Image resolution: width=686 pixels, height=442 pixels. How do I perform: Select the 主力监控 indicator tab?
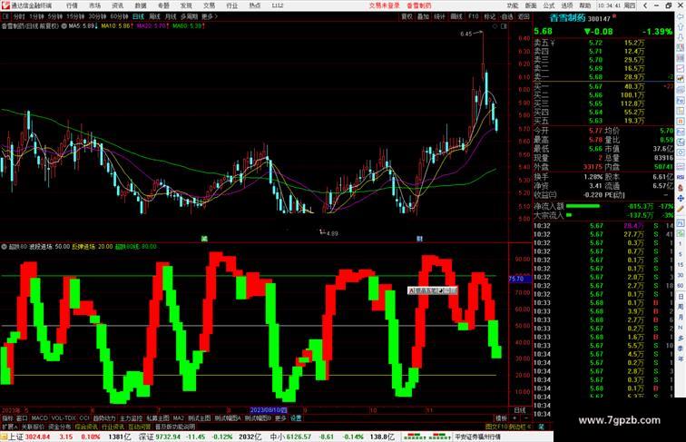click(131, 418)
